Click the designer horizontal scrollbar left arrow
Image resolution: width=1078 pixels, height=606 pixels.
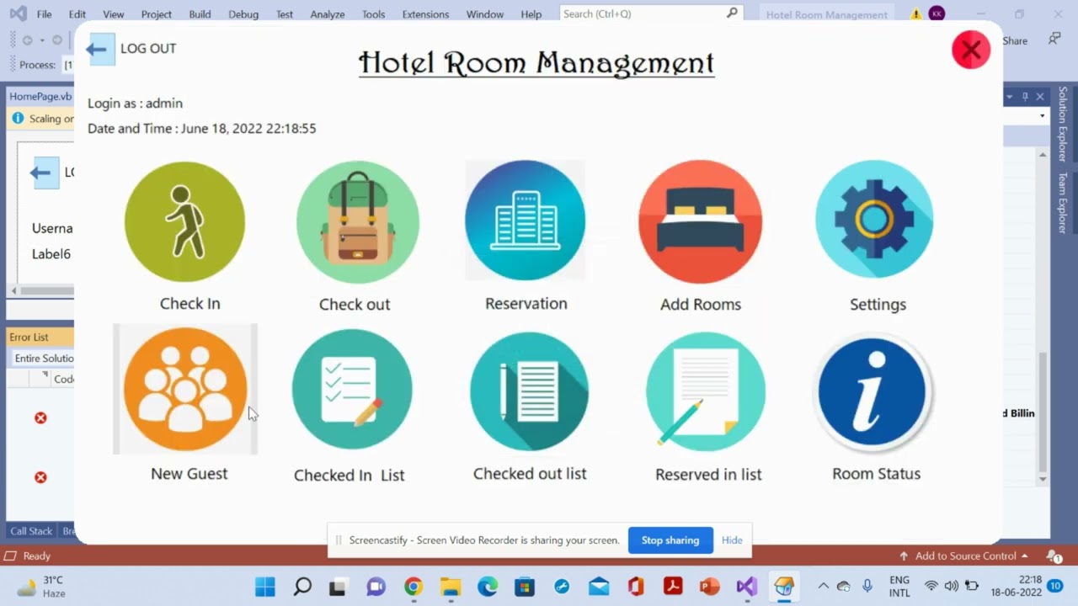point(13,290)
